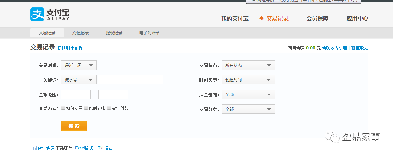Screen dimensions: 393x154
Task: Open the recycle bin 回收站 icon
Action: [353, 48]
